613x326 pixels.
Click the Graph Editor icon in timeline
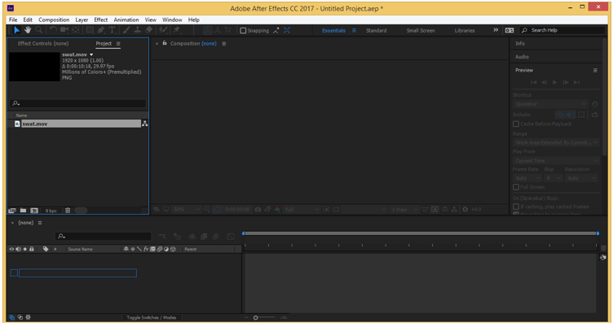click(x=231, y=237)
